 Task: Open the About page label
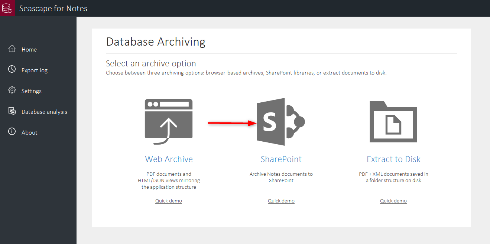pyautogui.click(x=29, y=133)
